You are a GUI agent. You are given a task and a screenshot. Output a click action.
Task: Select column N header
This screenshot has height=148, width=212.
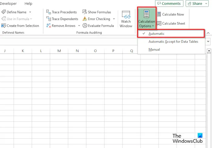(77, 51)
